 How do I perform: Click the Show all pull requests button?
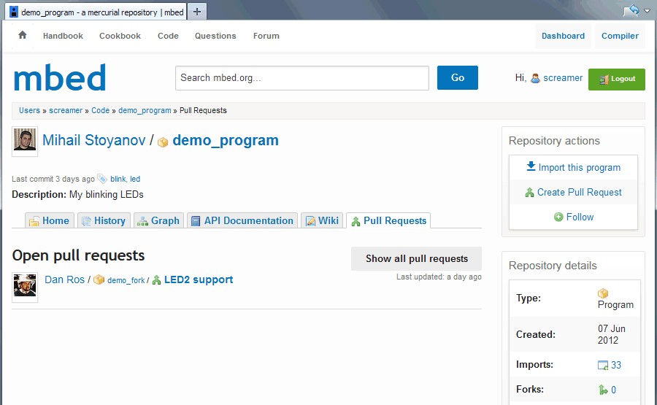[x=416, y=258]
